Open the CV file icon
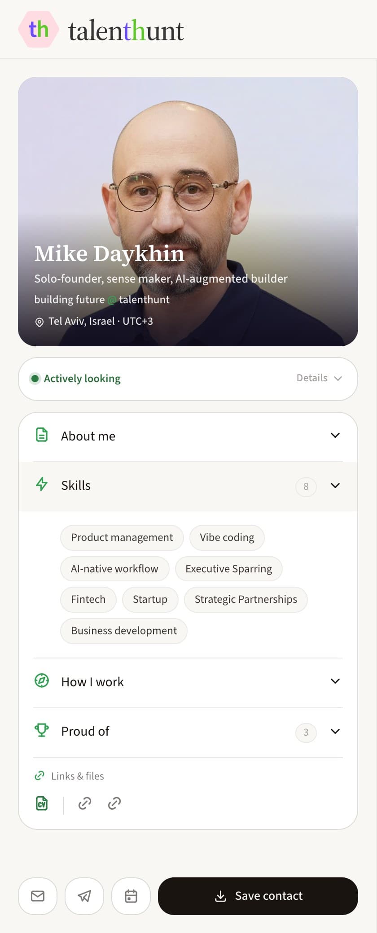Image resolution: width=377 pixels, height=933 pixels. 42,803
